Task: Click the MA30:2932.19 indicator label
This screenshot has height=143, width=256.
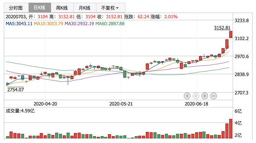Action: pos(79,24)
